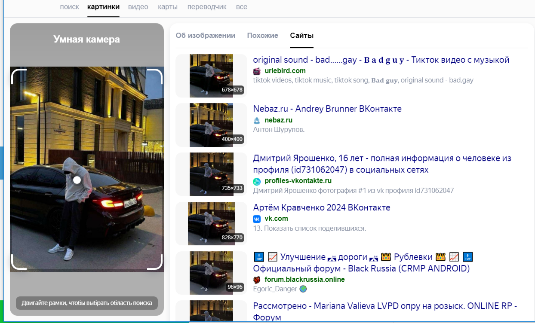The height and width of the screenshot is (323, 535).
Task: Click the profiles-vkontakte.ru favicon icon
Action: pyautogui.click(x=257, y=181)
